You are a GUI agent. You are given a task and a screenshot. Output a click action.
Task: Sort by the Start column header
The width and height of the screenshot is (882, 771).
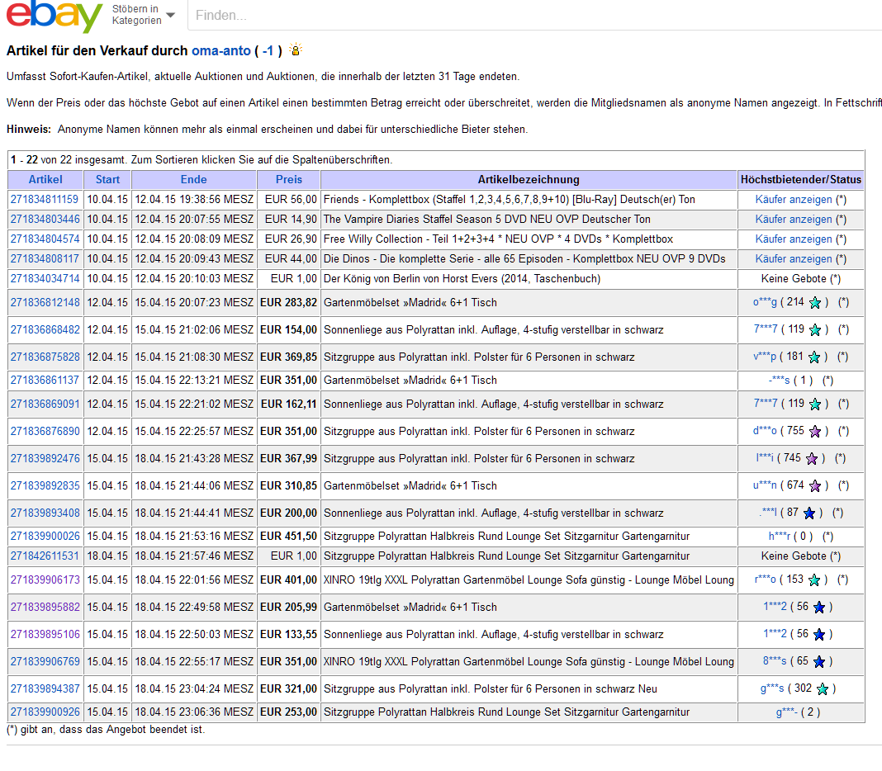point(107,180)
